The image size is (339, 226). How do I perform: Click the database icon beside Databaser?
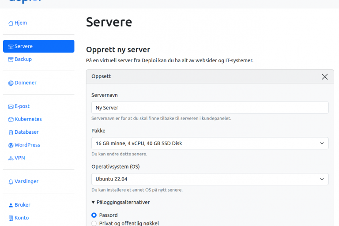(x=11, y=132)
